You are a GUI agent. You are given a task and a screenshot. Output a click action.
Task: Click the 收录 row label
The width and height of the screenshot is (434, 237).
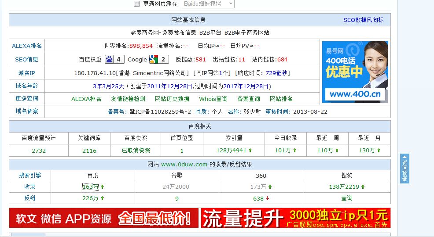[30, 187]
